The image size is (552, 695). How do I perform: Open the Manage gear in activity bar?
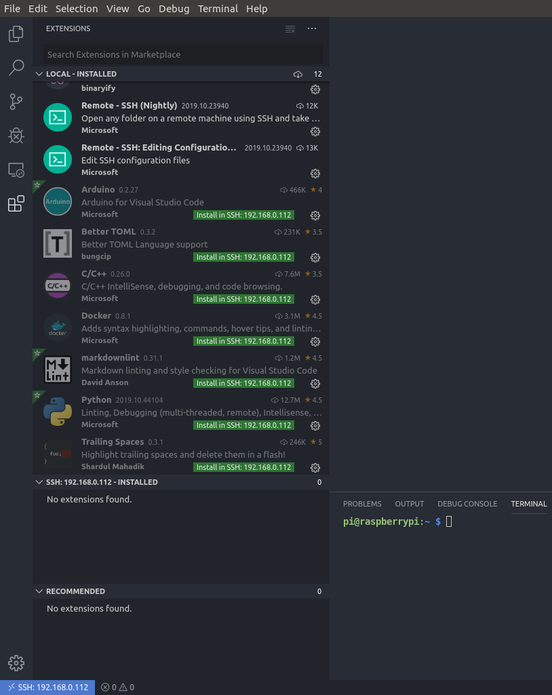16,663
